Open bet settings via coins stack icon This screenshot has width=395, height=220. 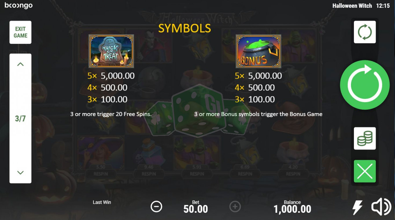[x=365, y=138]
